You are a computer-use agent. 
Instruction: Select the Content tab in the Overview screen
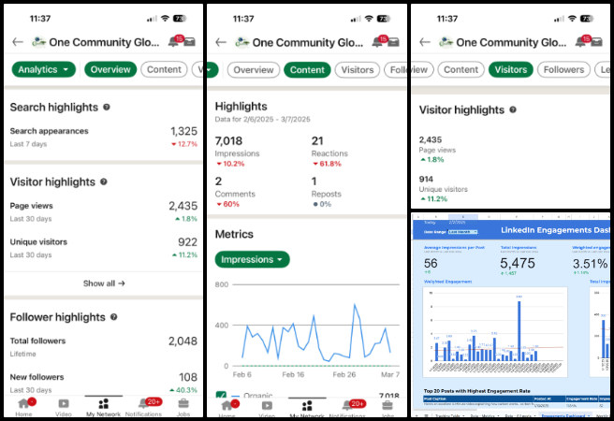coord(164,69)
